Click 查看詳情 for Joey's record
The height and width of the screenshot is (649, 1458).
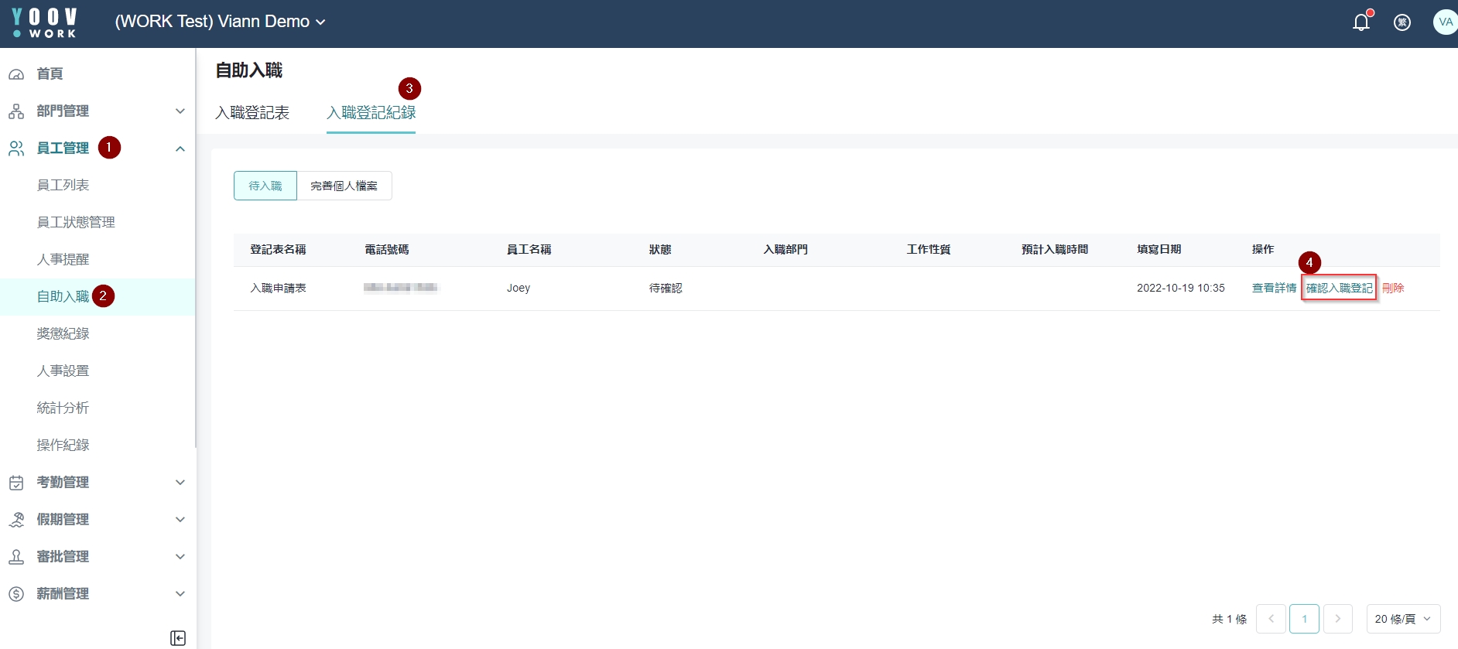pos(1274,288)
